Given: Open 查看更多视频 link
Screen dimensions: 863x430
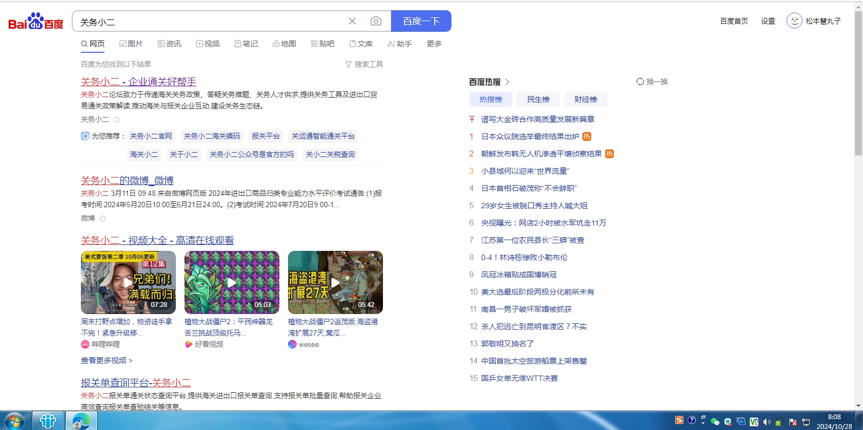Looking at the screenshot, I should pyautogui.click(x=107, y=360).
